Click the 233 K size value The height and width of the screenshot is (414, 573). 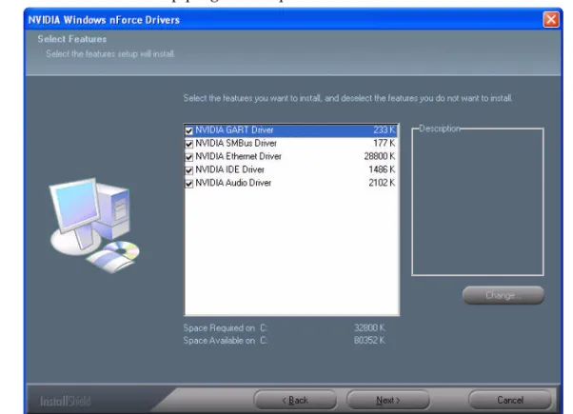coord(385,130)
